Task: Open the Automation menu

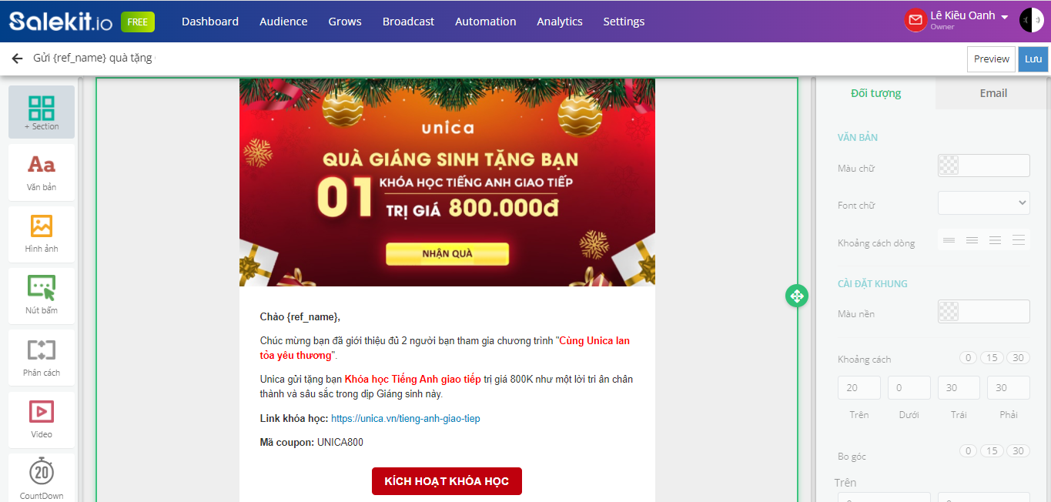Action: click(485, 22)
